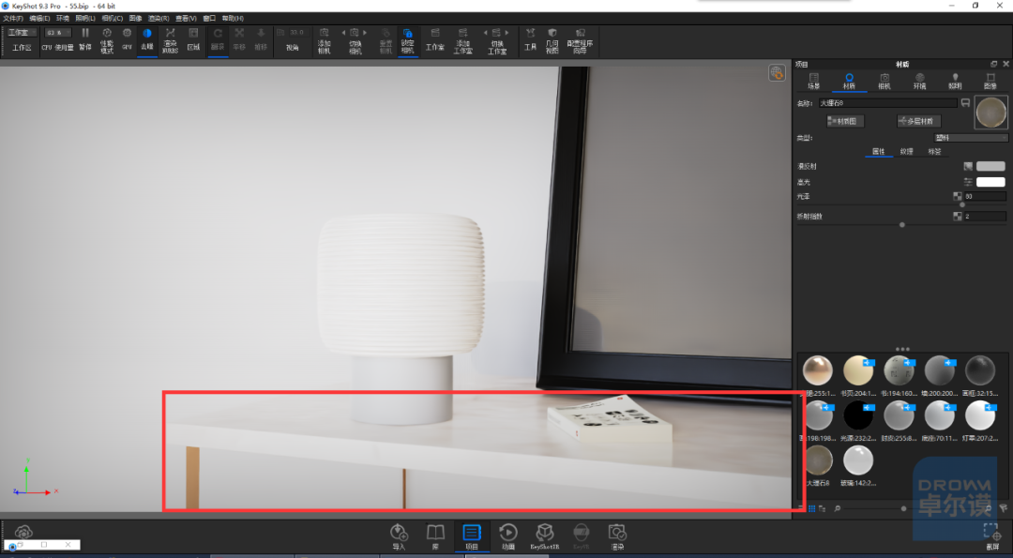The height and width of the screenshot is (558, 1013).
Task: Expand the CPU usage dropdown
Action: 58,32
